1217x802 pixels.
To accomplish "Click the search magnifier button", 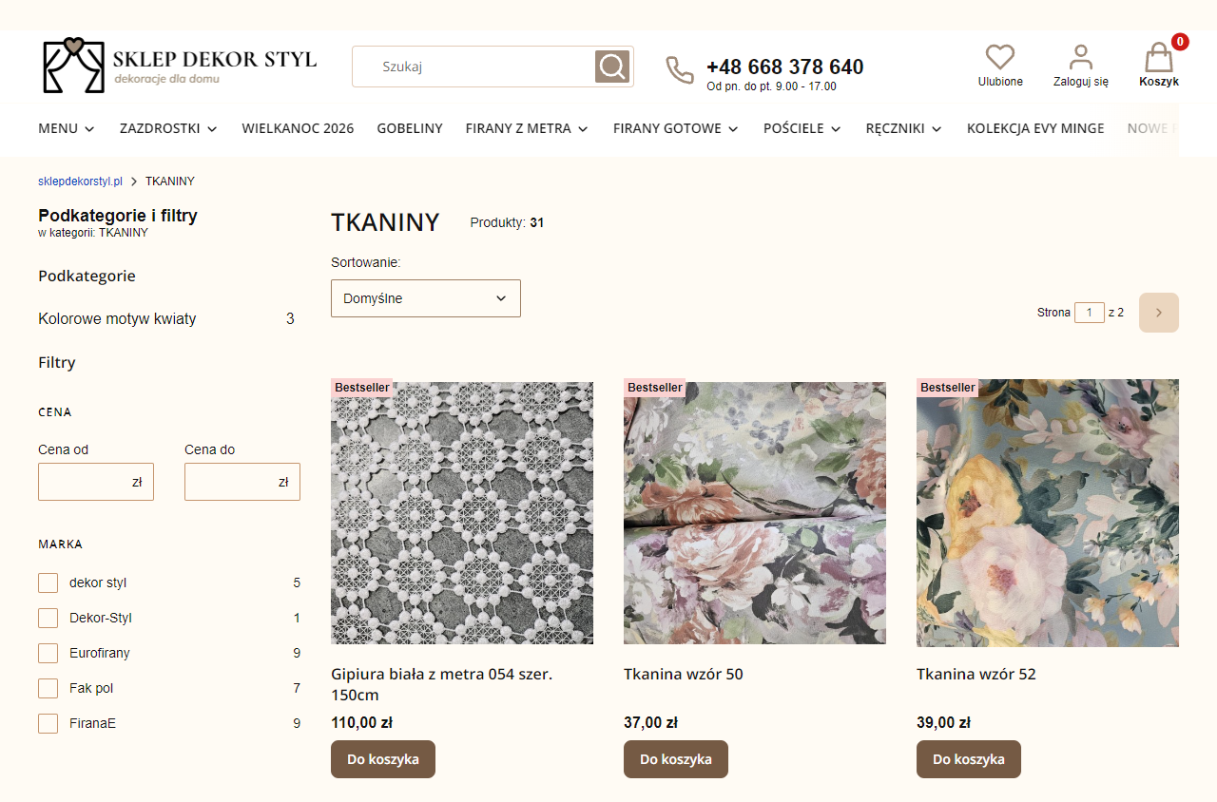I will click(x=613, y=67).
